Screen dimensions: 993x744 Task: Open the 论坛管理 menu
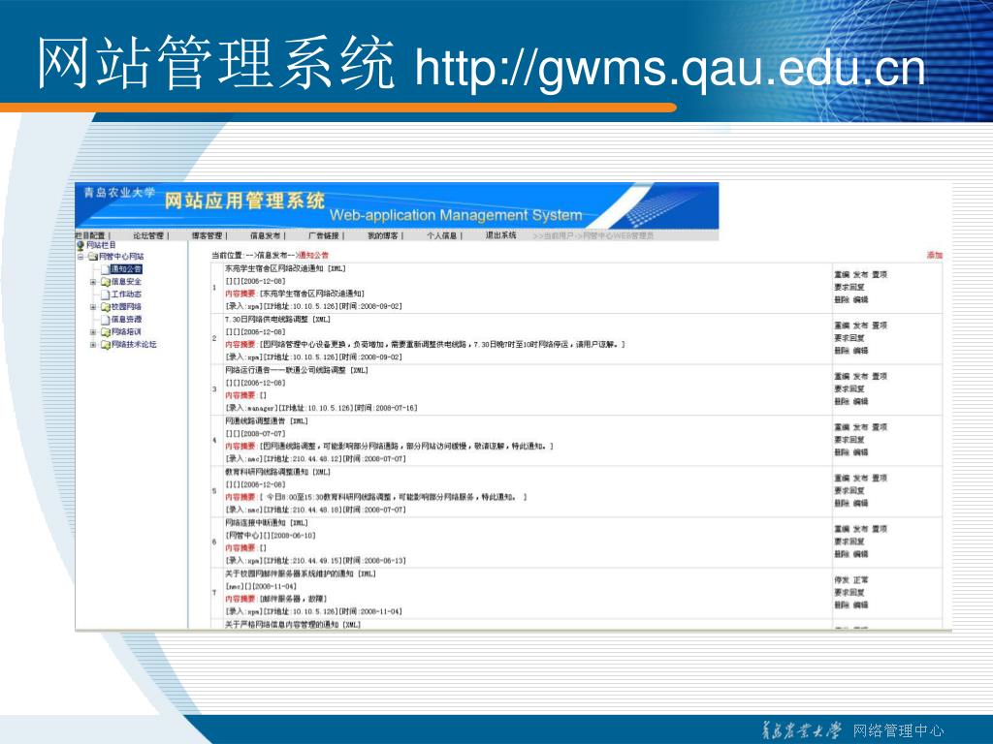[148, 235]
